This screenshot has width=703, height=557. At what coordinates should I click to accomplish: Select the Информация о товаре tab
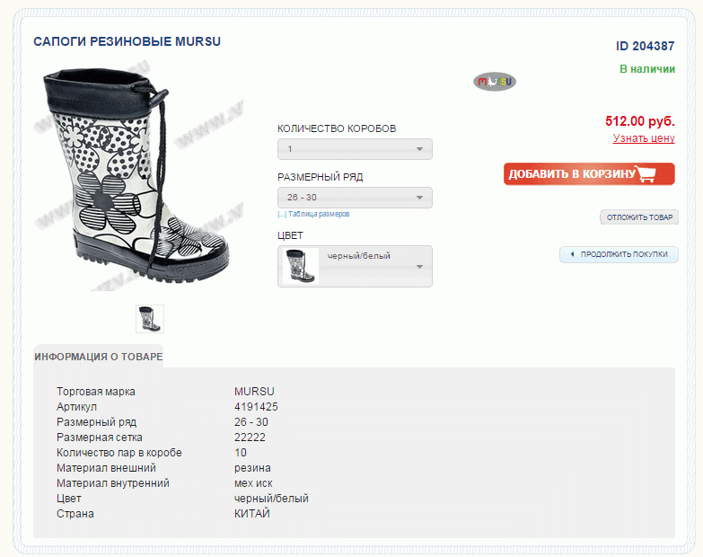click(98, 357)
